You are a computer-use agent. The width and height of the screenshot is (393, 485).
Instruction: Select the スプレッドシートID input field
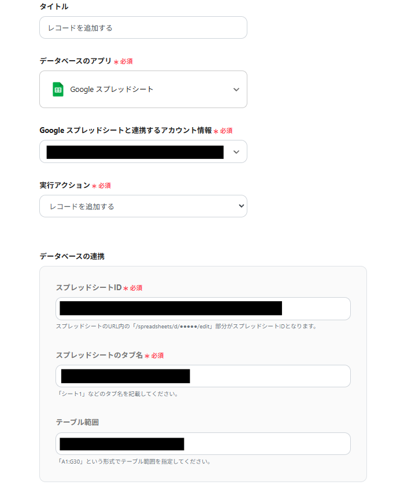point(203,308)
